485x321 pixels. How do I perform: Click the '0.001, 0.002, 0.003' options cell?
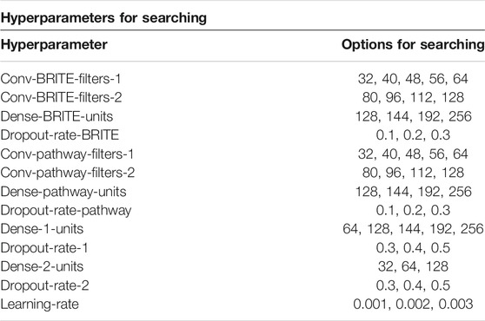click(x=413, y=305)
